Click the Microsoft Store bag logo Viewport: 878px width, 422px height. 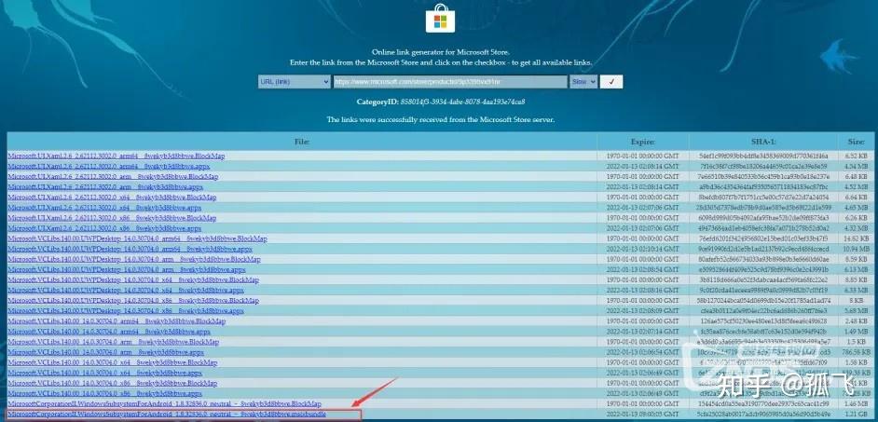(440, 18)
